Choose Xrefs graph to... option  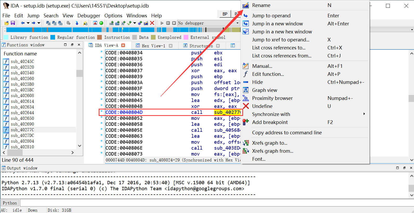(305, 143)
